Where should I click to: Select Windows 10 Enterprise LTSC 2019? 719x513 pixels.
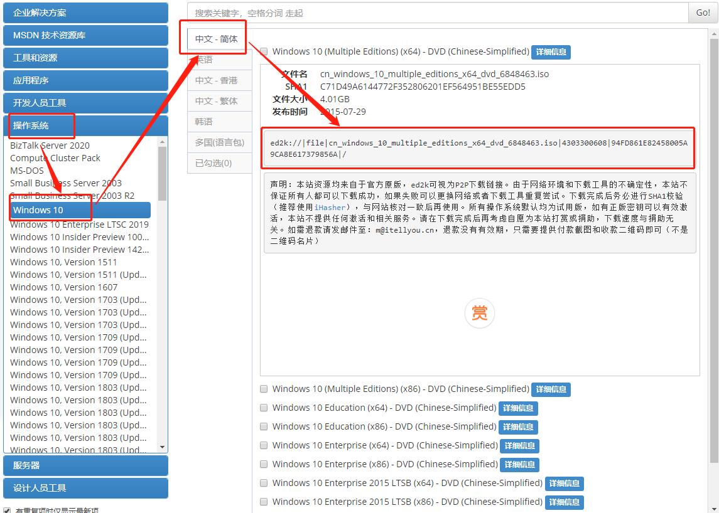(x=79, y=225)
